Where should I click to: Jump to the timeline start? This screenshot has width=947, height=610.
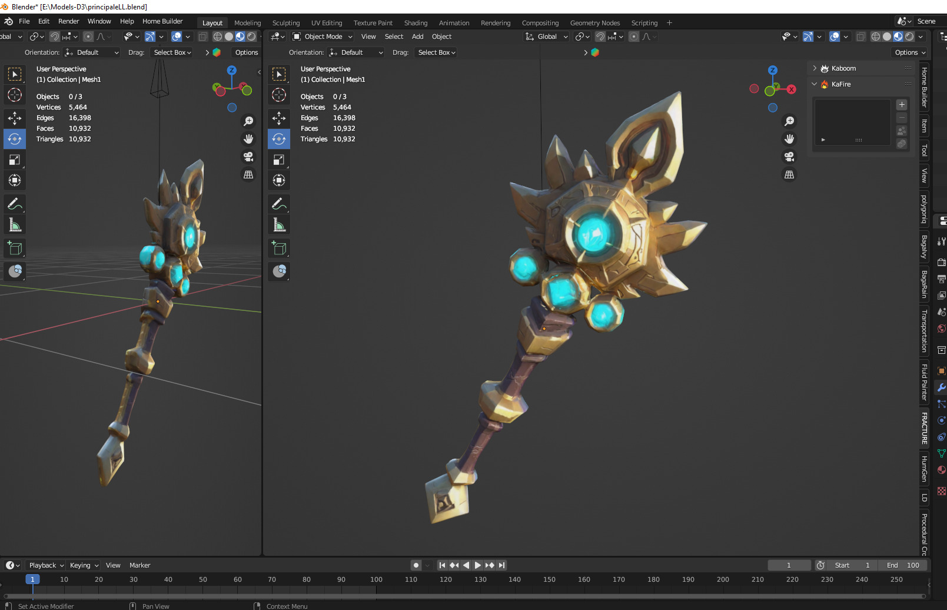442,565
